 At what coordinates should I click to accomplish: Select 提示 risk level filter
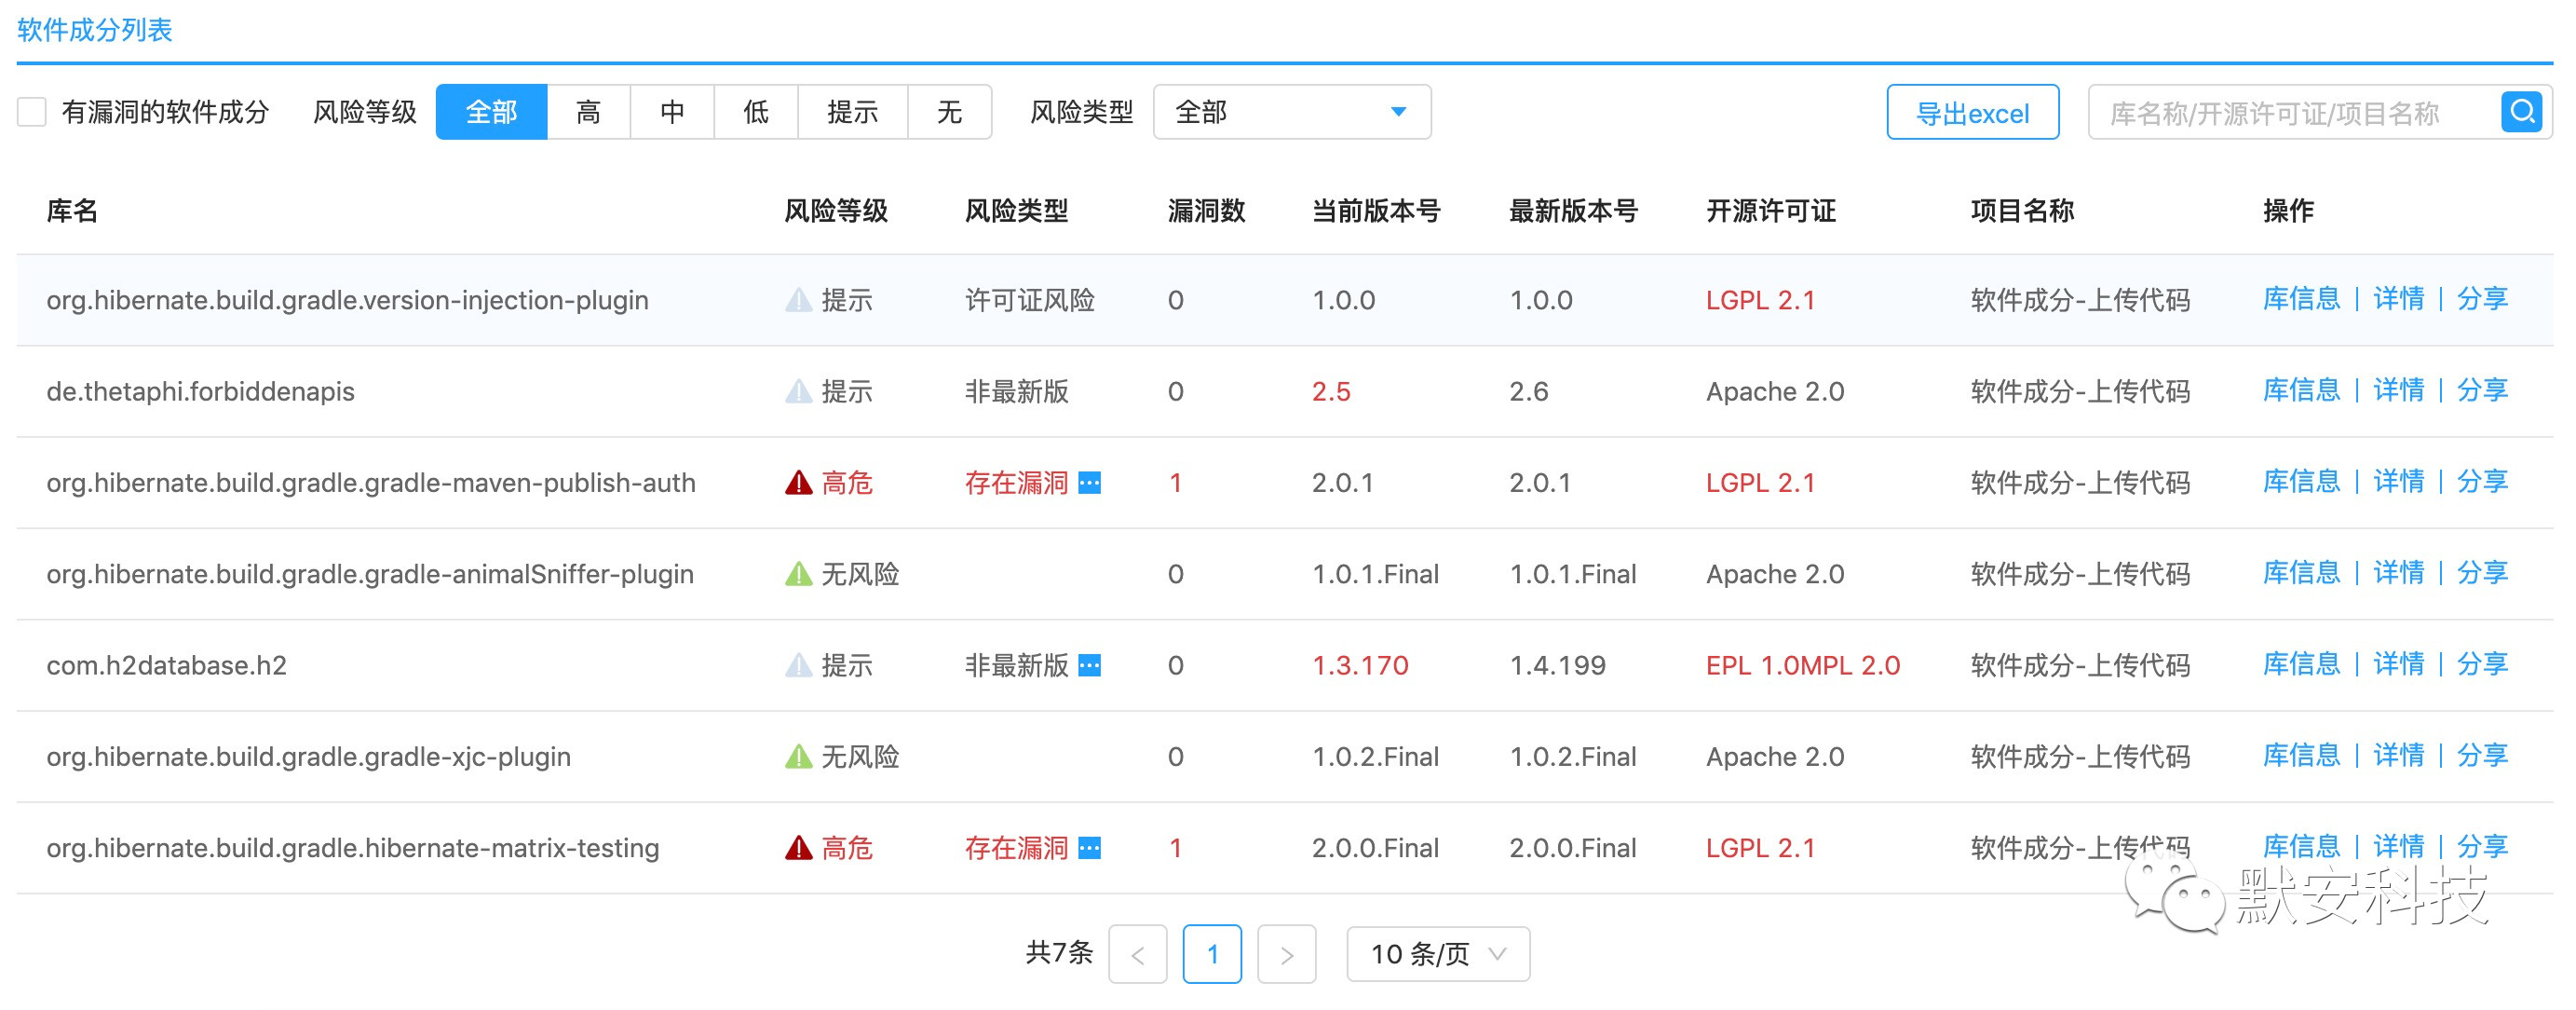852,112
